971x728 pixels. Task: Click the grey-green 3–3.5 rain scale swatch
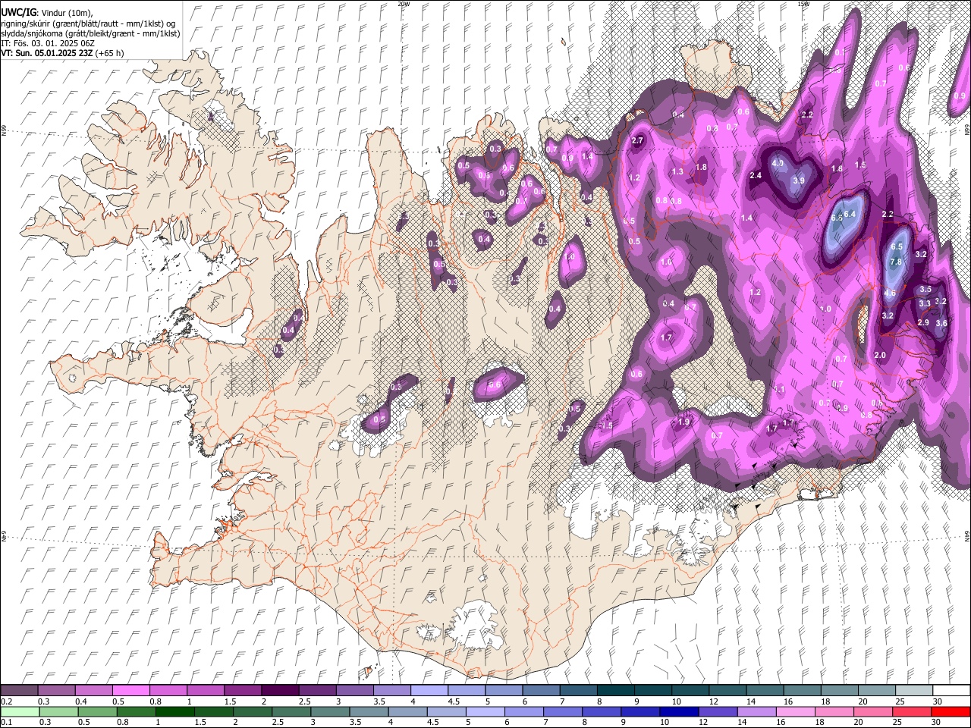329,711
